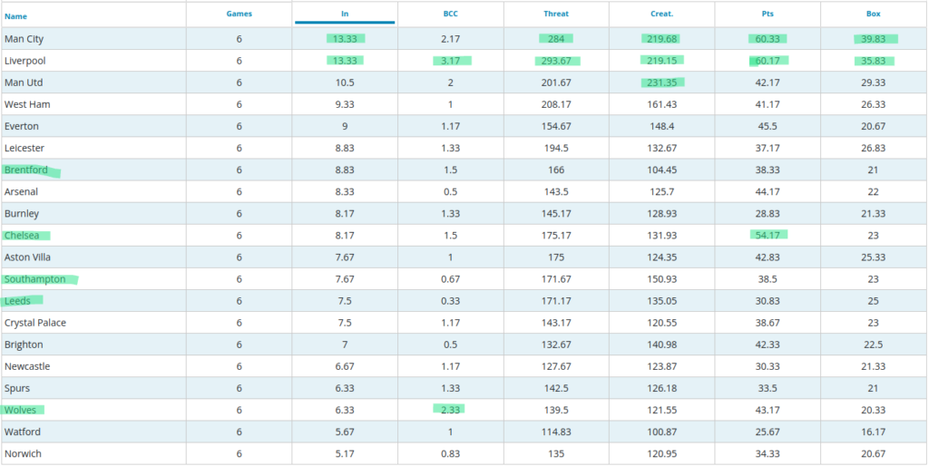Select the Norwich team name

tap(23, 454)
